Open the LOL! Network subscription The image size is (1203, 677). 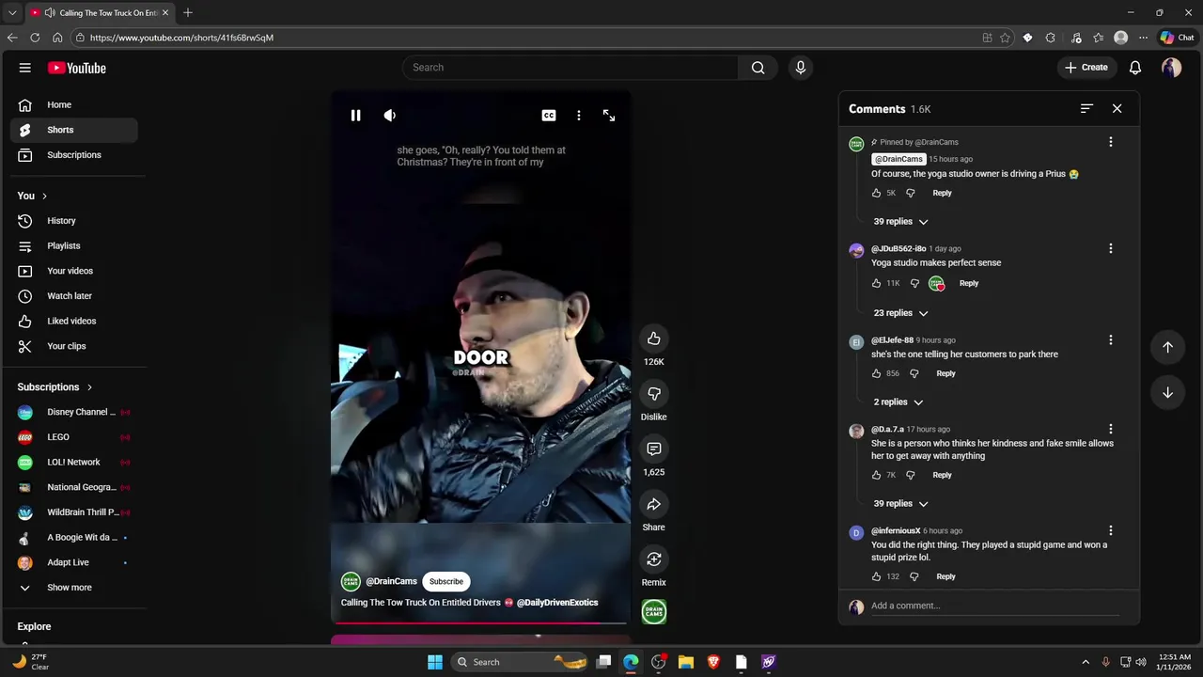pos(74,462)
